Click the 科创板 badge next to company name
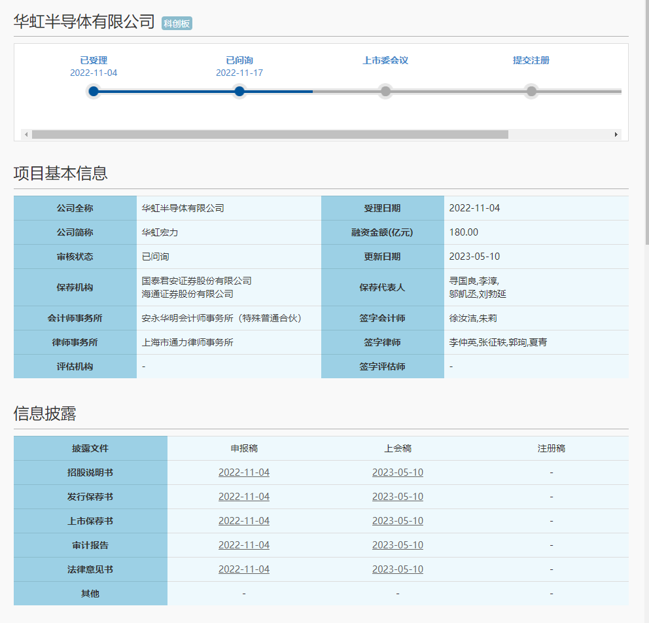649x623 pixels. 177,24
